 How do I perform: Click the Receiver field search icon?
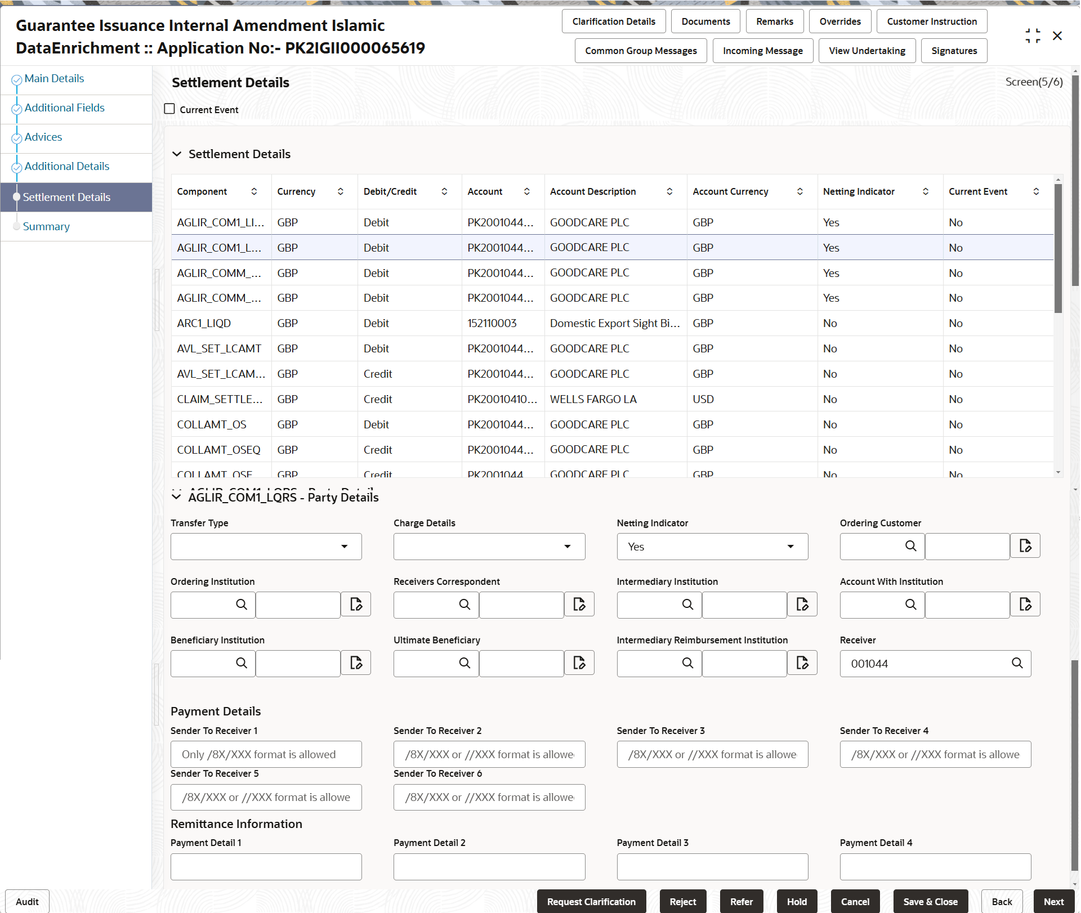point(1017,663)
